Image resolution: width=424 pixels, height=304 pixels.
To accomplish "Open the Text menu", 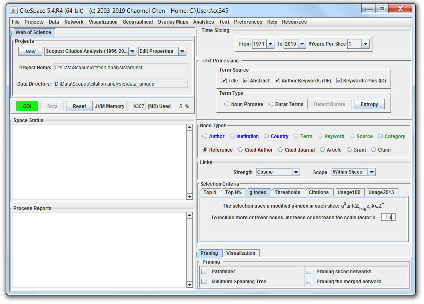I will 224,22.
